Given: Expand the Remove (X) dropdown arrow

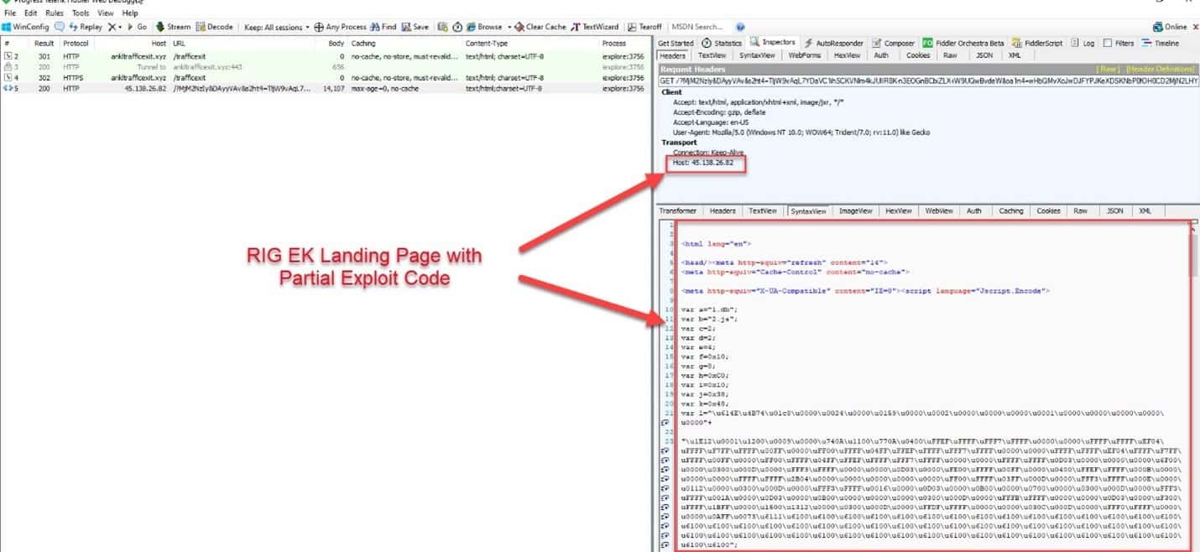Looking at the screenshot, I should (120, 27).
